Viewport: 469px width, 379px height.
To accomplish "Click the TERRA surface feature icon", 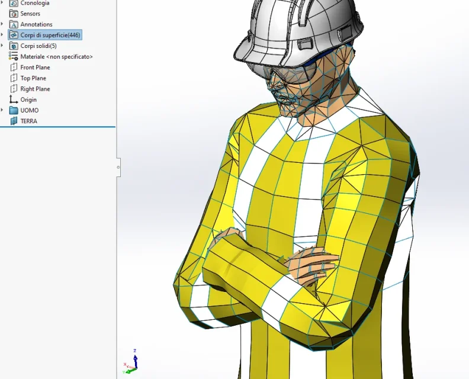I will [x=14, y=121].
